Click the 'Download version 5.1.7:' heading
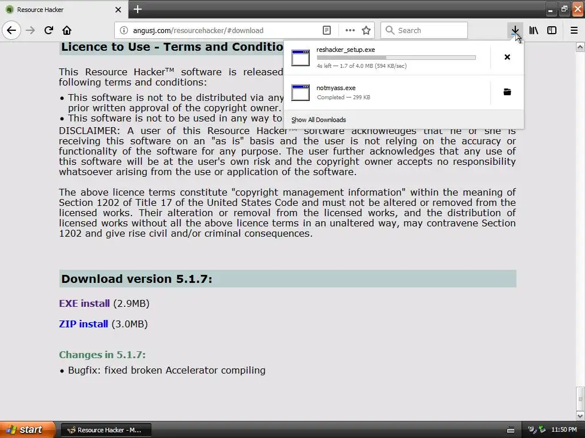This screenshot has height=438, width=585. tap(137, 278)
